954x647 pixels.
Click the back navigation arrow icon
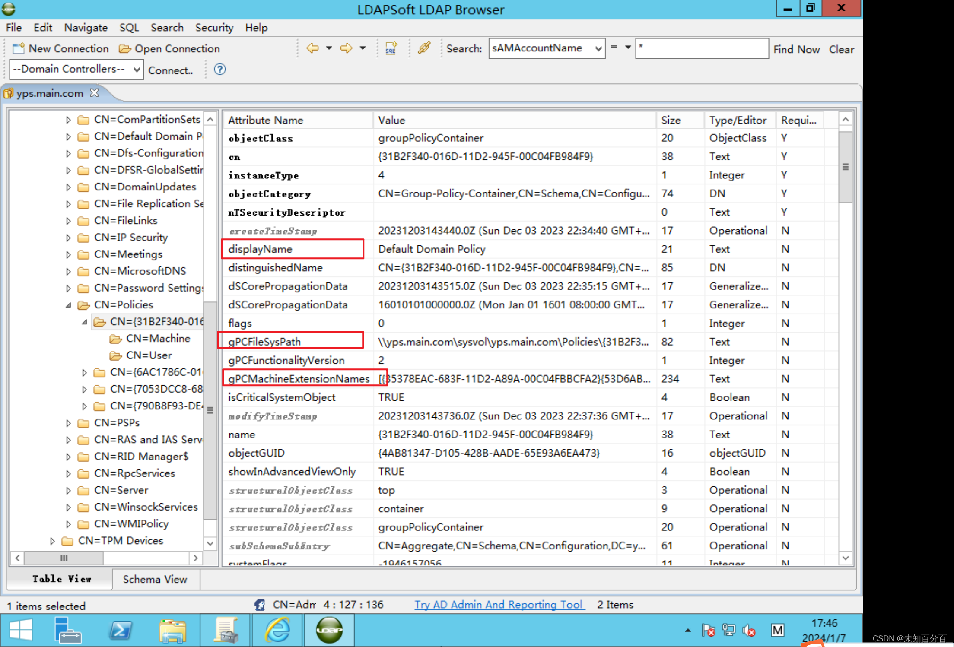pyautogui.click(x=312, y=48)
